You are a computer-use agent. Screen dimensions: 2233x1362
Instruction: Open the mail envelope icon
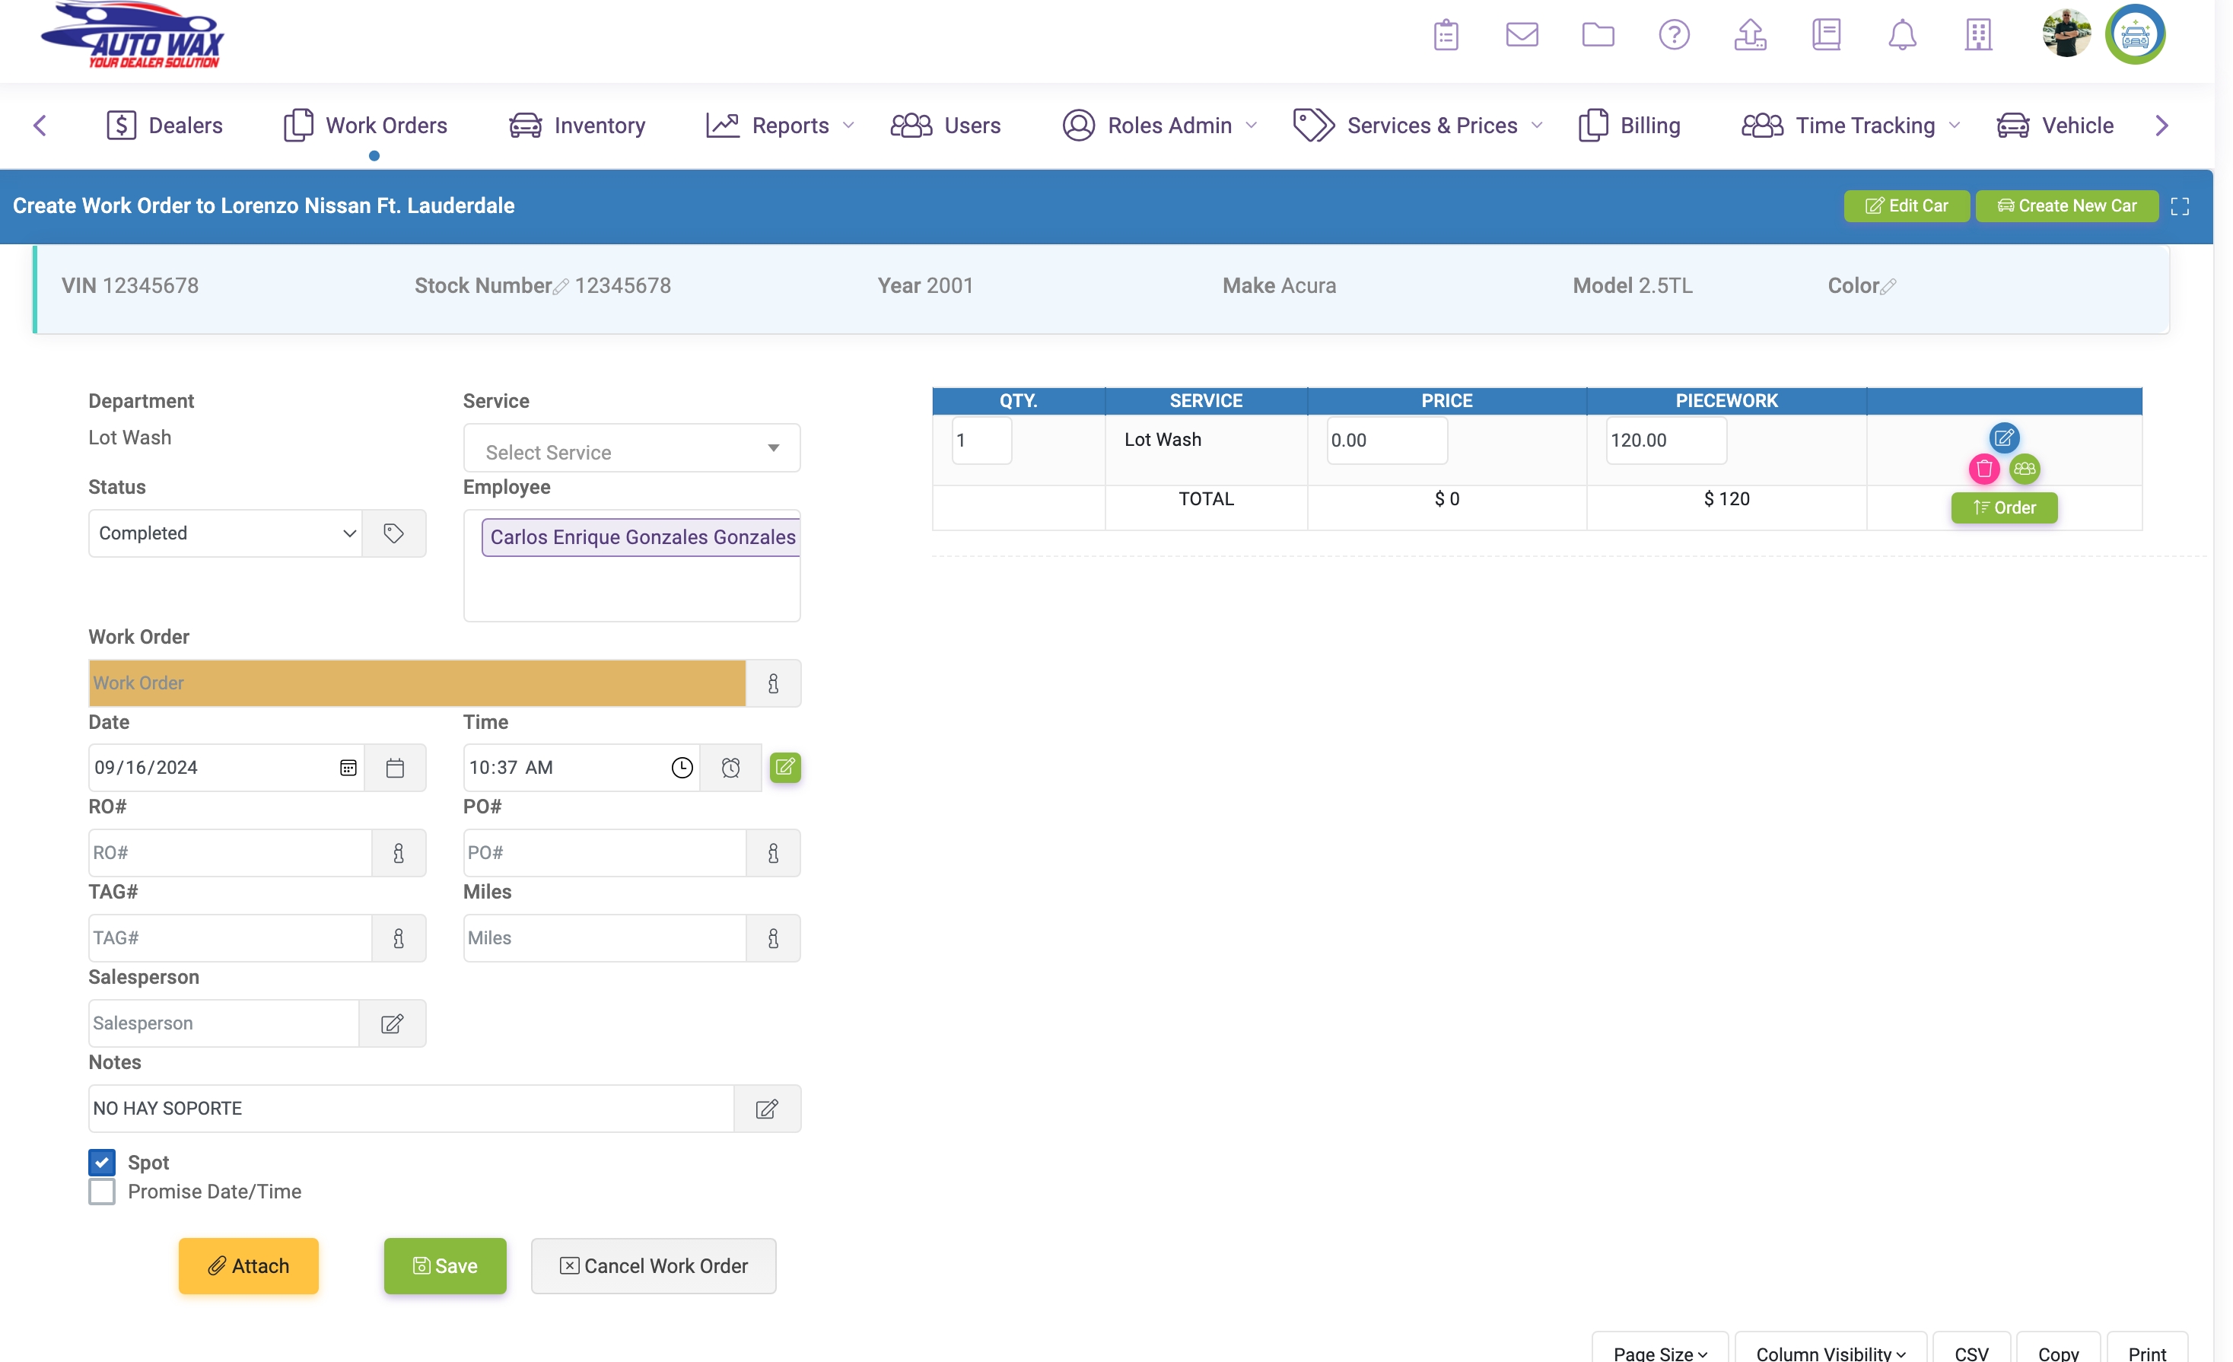pos(1522,35)
